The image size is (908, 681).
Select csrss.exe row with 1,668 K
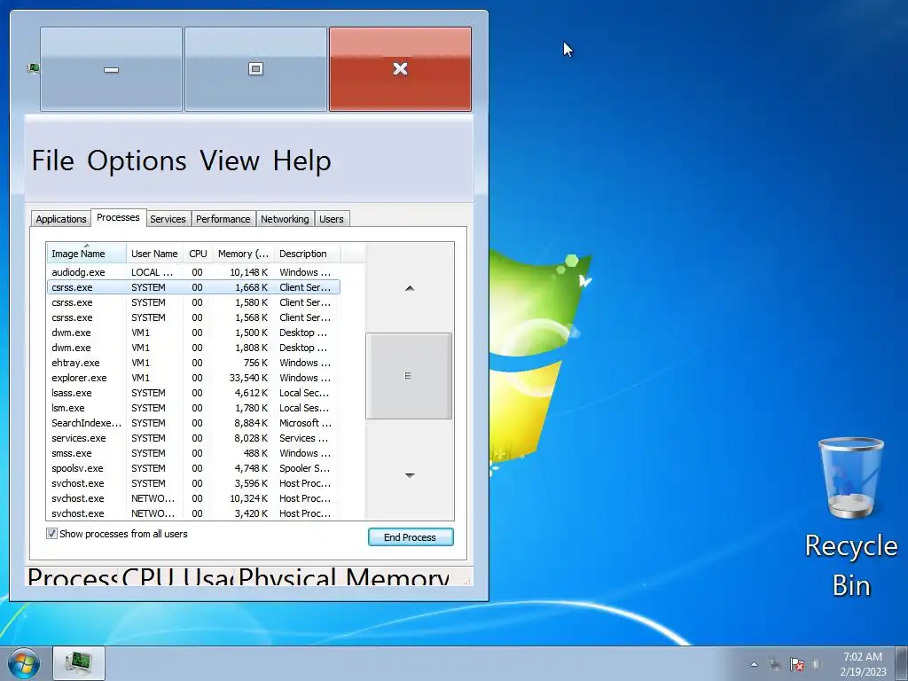click(193, 287)
